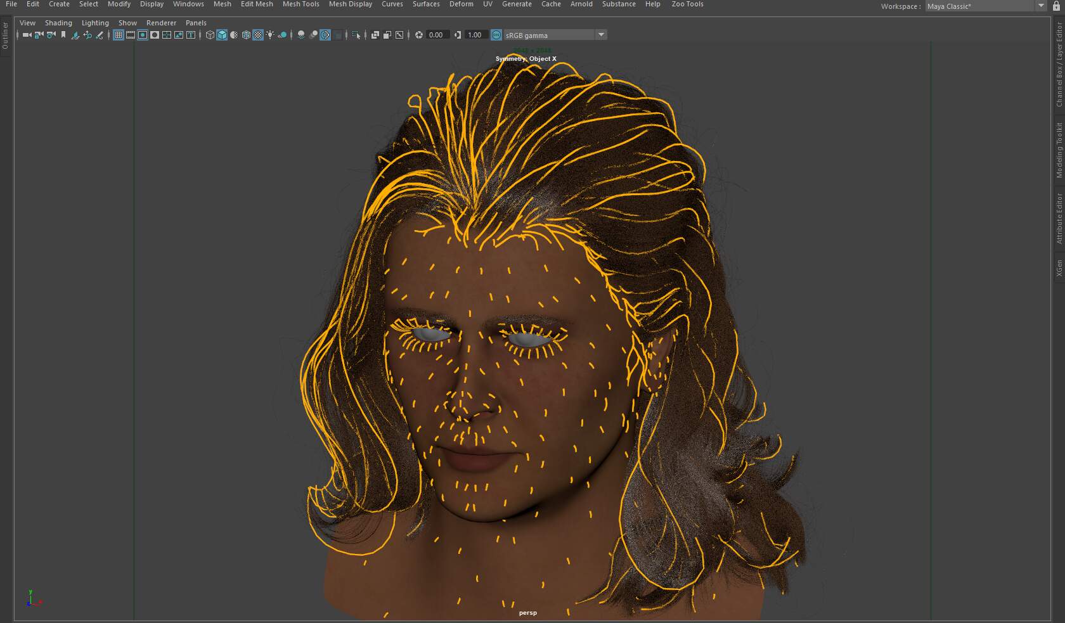Click the 2D Pan/Zoom icon
This screenshot has width=1065, height=623.
(x=87, y=35)
